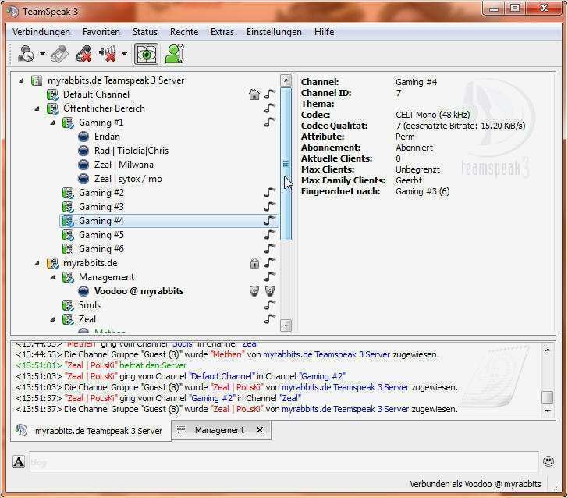Click channel tree scrollbar down arrow
This screenshot has height=498, width=568.
(x=286, y=325)
